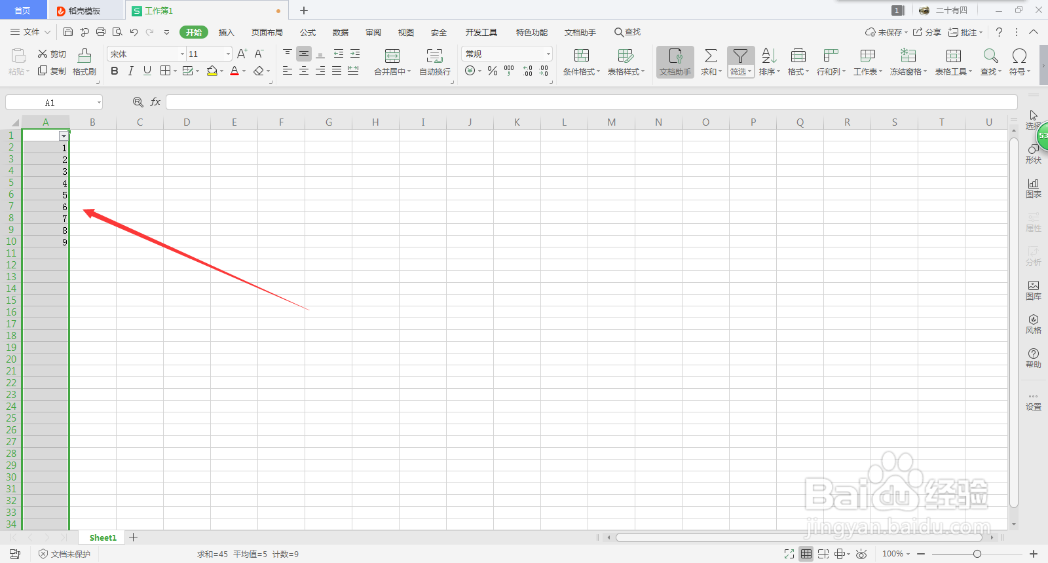Viewport: 1048px width, 563px height.
Task: Align text to the right
Action: (320, 71)
